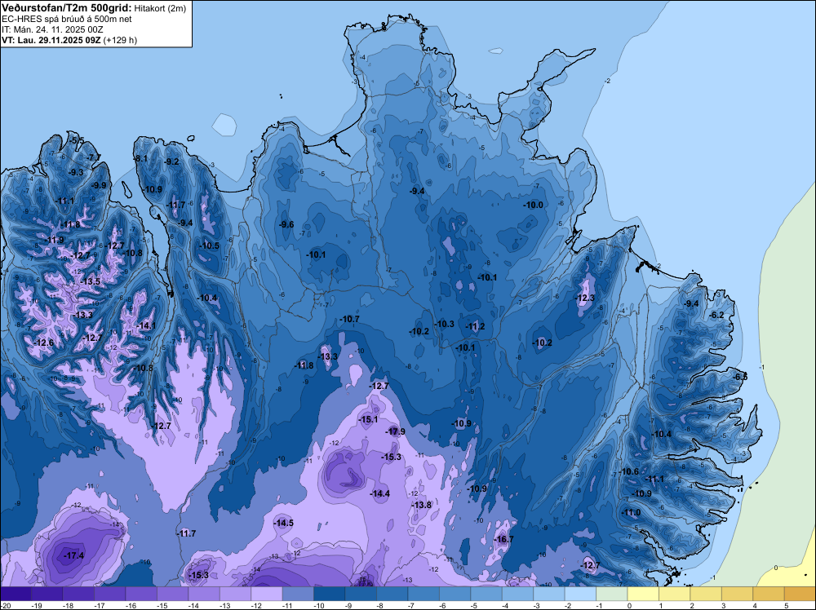Click the title 'Veðurstofan/T2m 500grid' header text
The image size is (816, 610).
[67, 7]
